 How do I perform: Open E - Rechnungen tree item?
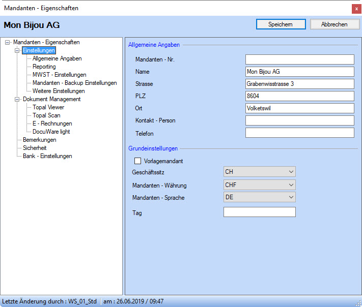(52, 124)
